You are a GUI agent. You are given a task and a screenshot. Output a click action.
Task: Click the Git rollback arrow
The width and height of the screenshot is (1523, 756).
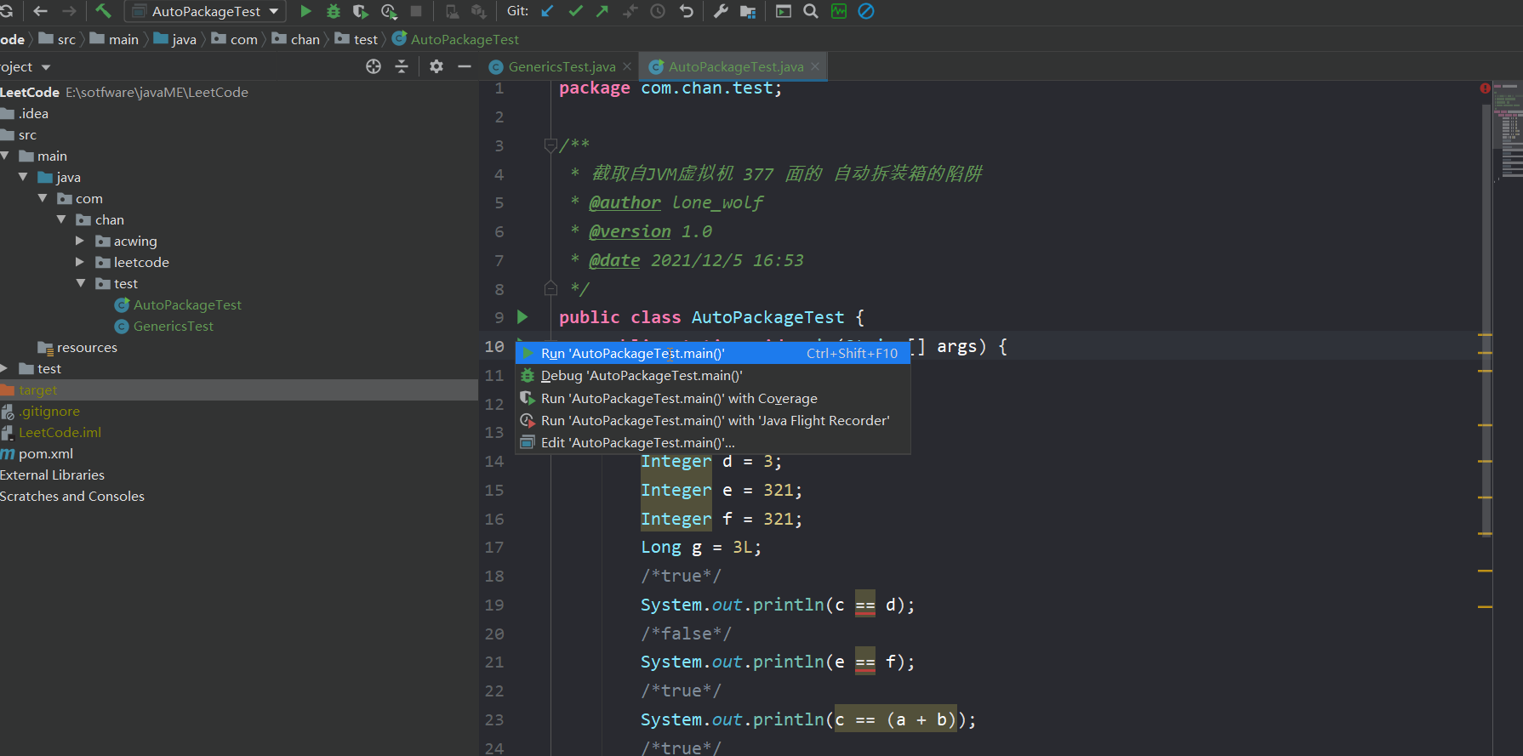(686, 11)
